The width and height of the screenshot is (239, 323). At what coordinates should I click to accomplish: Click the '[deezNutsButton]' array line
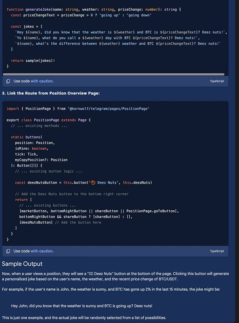(60, 223)
